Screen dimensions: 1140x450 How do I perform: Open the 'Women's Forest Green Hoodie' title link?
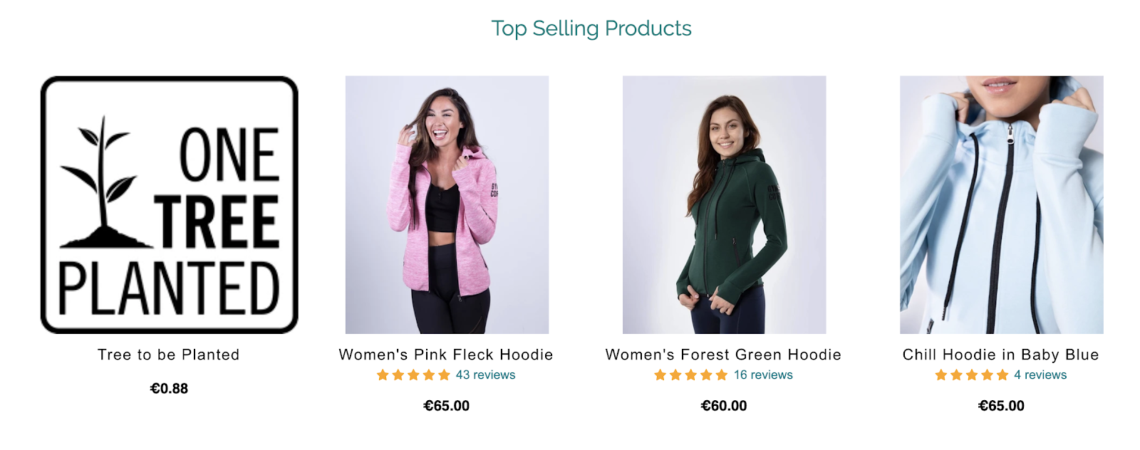point(723,355)
